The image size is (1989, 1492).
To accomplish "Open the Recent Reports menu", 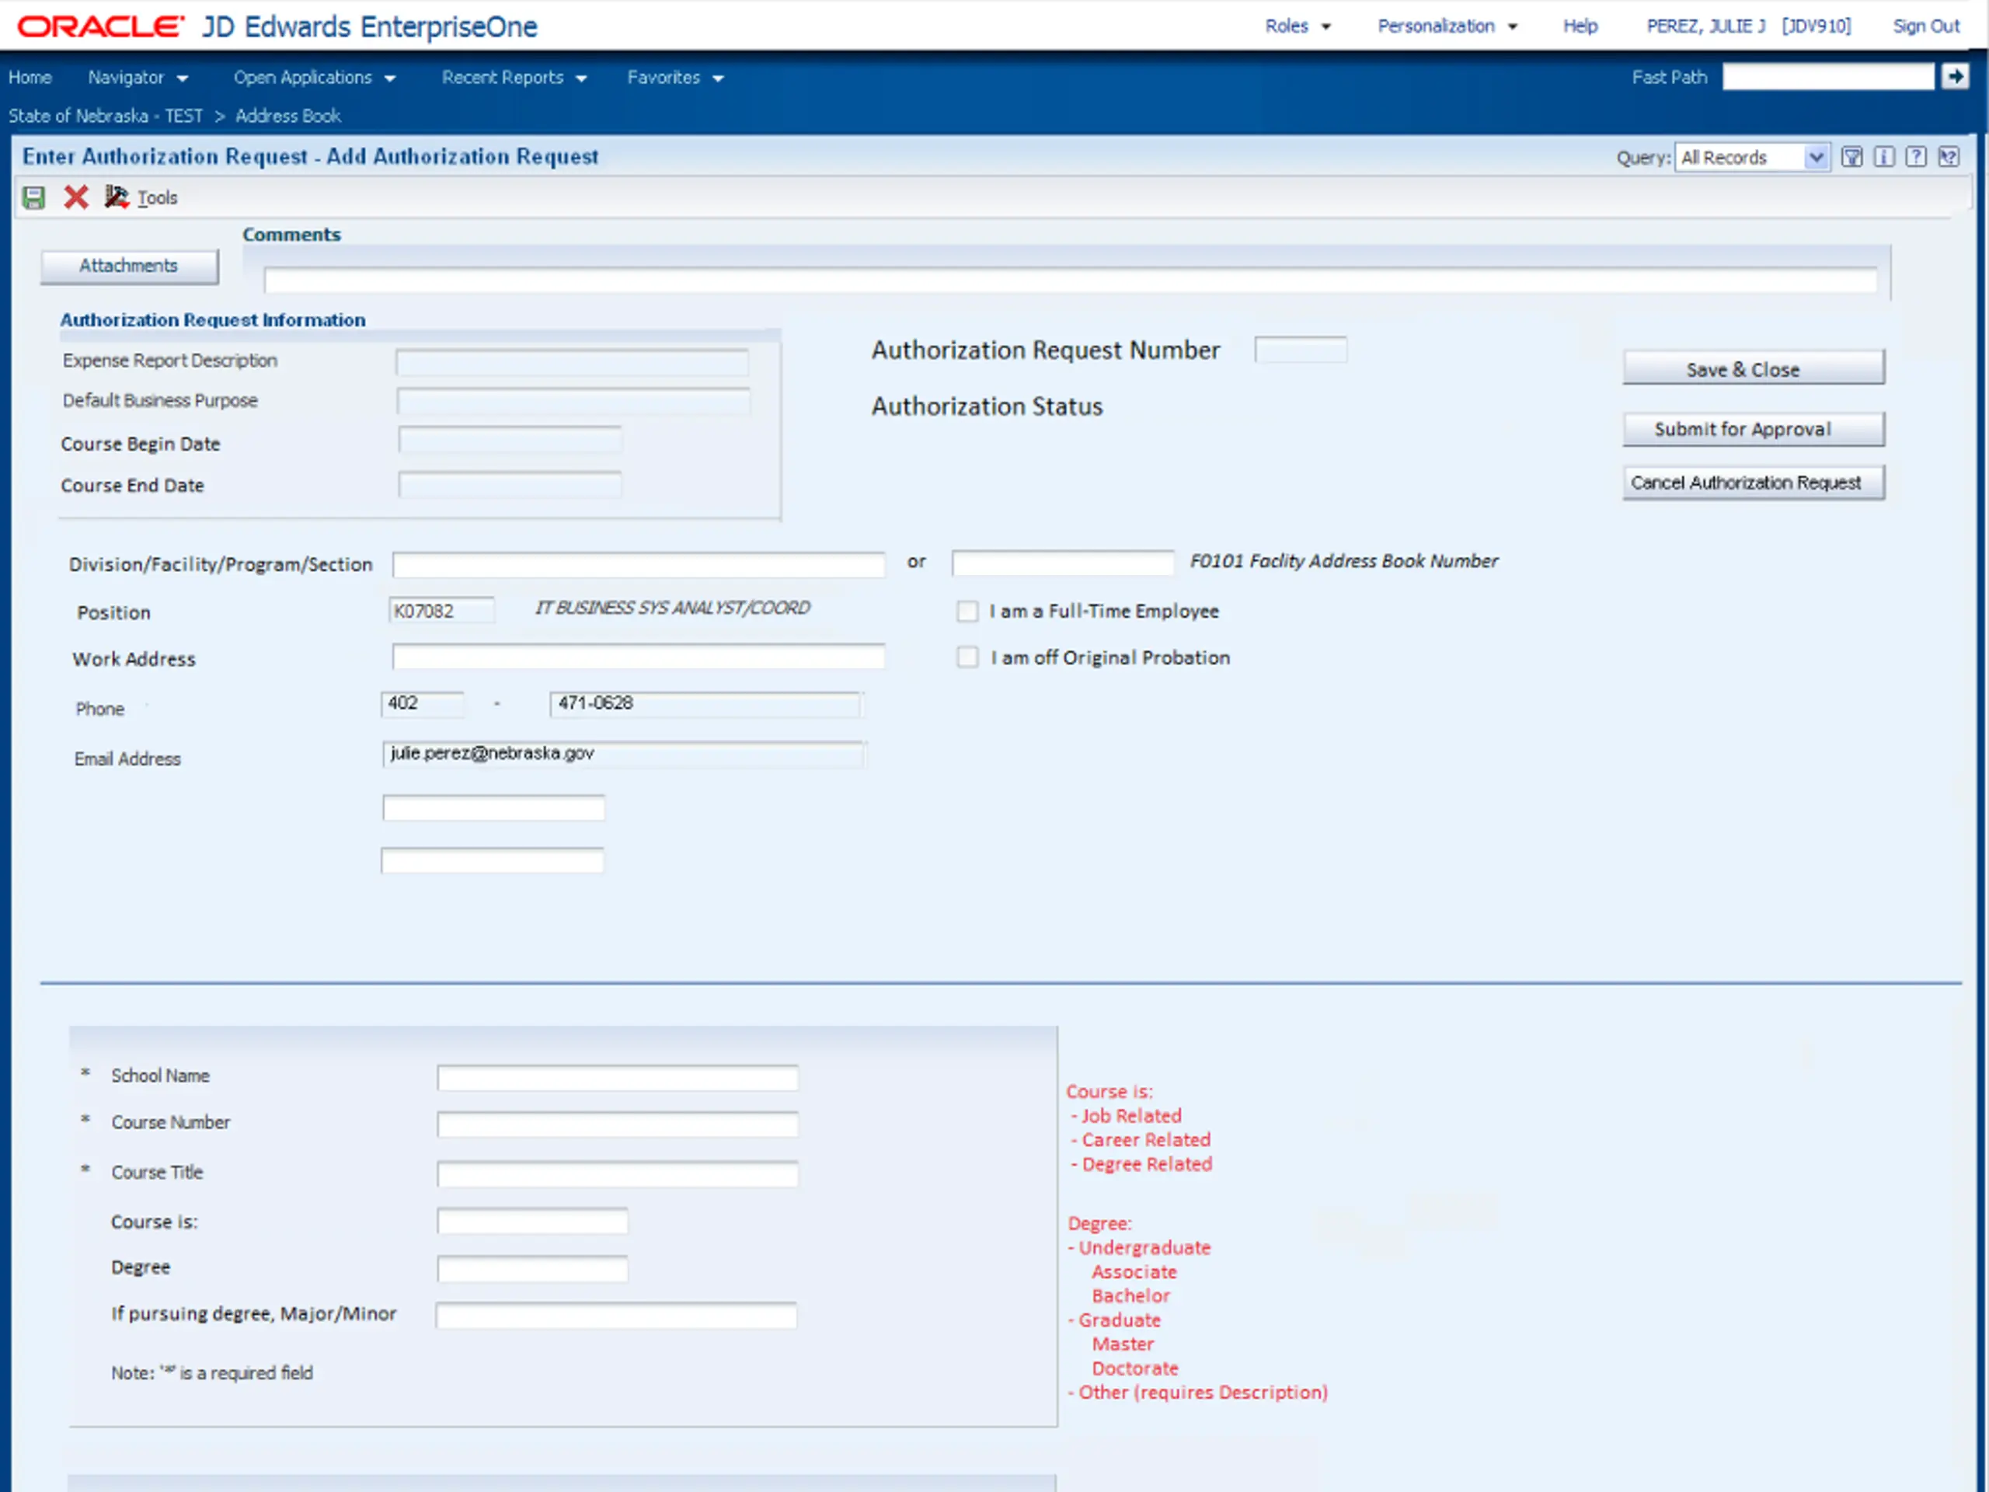I will click(x=514, y=78).
